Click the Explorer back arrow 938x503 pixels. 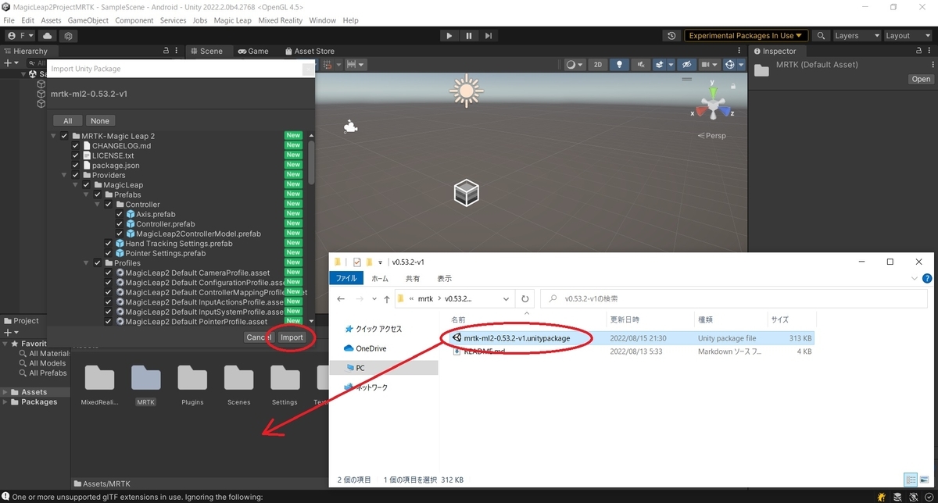pyautogui.click(x=341, y=298)
